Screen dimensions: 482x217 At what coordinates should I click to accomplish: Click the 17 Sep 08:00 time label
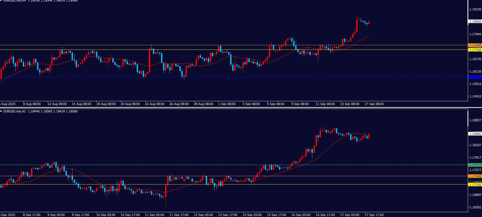pyautogui.click(x=374, y=104)
